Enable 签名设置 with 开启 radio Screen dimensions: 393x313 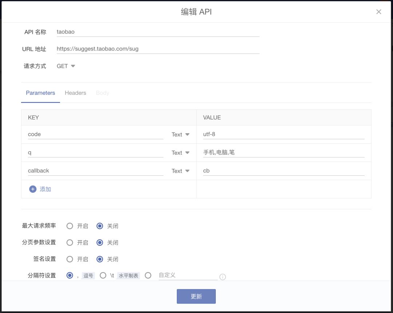click(70, 259)
